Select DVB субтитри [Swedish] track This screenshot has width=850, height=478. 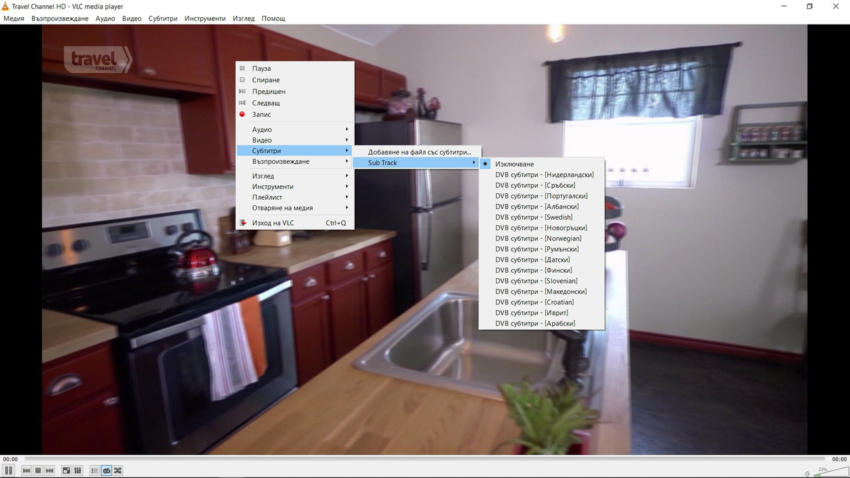542,217
